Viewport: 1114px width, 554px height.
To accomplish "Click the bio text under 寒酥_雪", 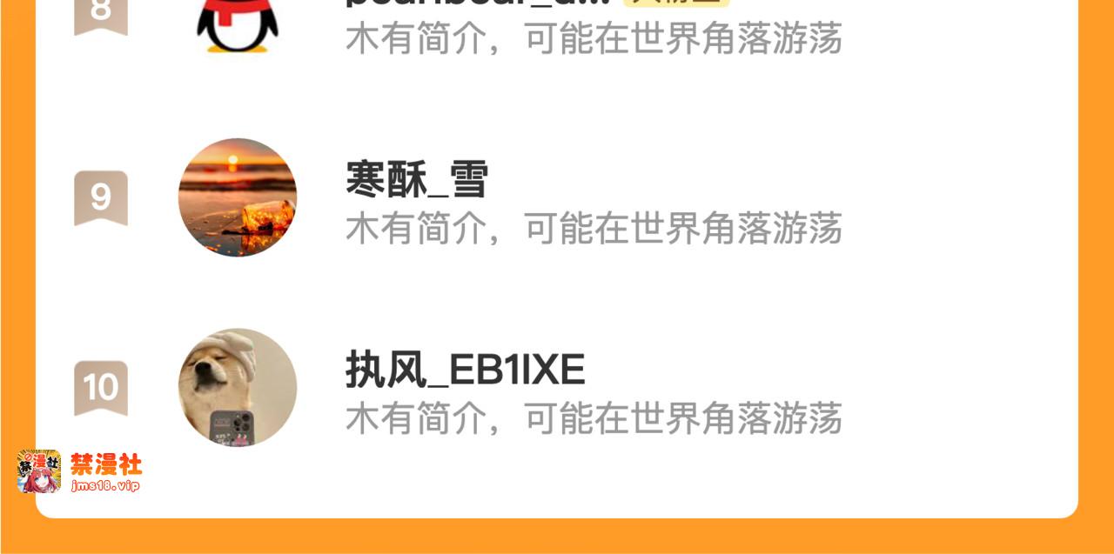I will [594, 229].
